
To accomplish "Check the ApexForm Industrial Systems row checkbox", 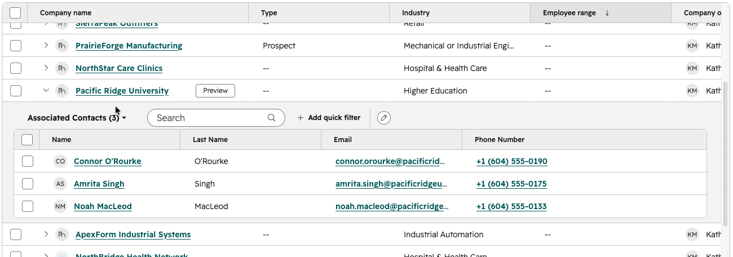I will (16, 234).
